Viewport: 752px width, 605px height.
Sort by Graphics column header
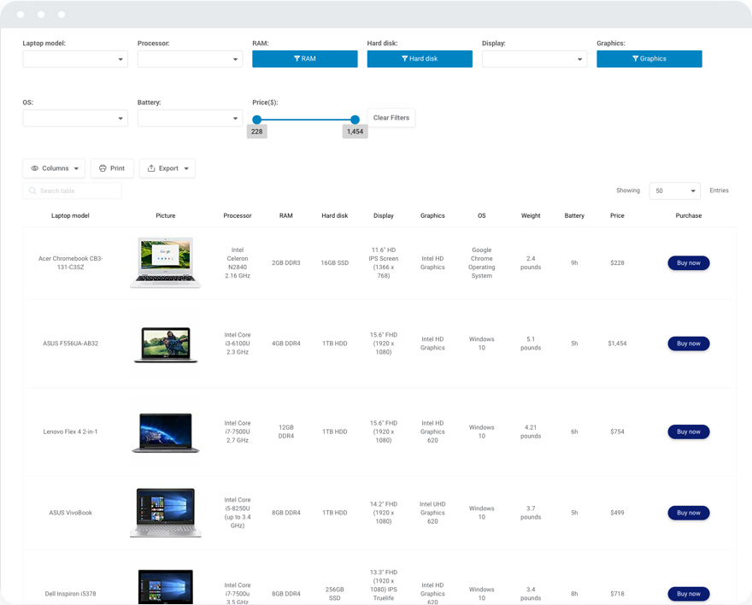click(432, 215)
